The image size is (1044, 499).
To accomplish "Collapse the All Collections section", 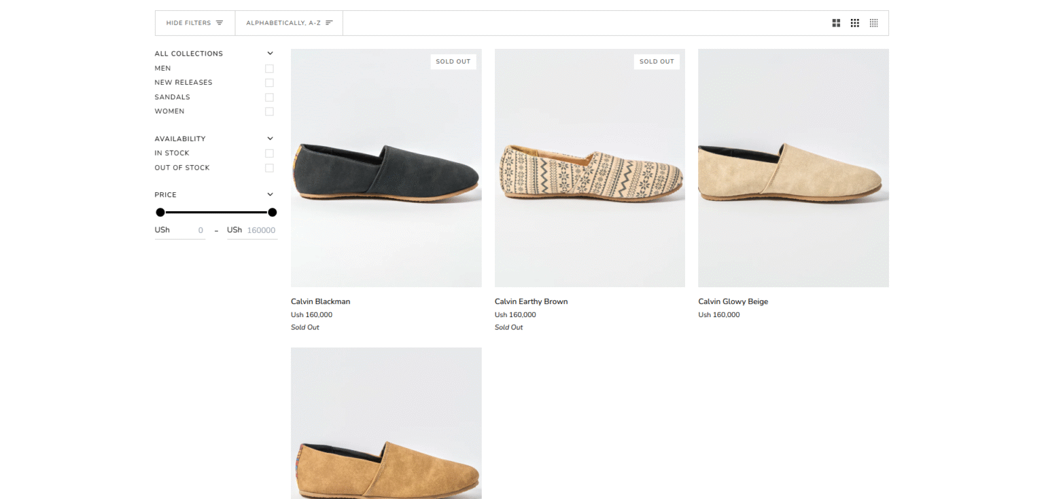I will 270,53.
